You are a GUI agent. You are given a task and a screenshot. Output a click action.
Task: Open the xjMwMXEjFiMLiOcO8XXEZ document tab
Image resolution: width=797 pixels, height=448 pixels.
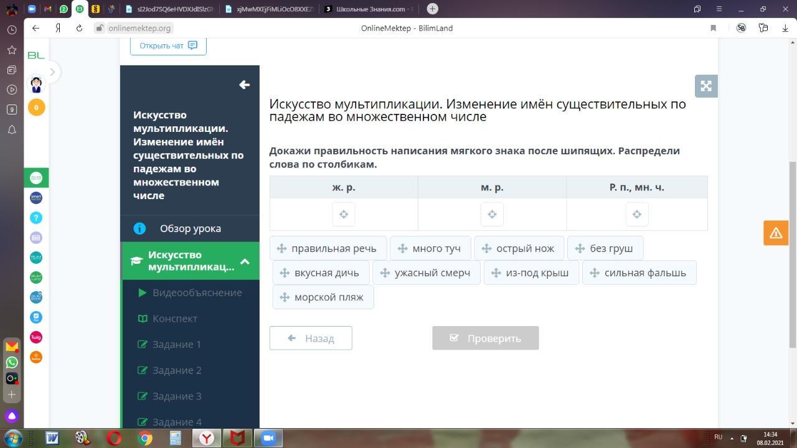[270, 9]
